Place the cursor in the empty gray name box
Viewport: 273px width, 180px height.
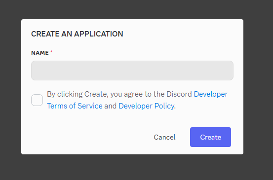[x=132, y=71]
